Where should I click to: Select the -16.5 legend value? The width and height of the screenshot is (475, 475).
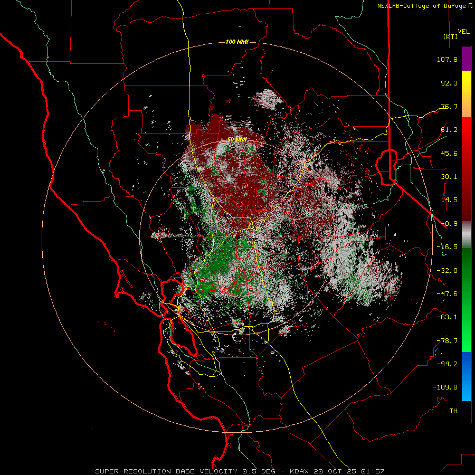(447, 247)
